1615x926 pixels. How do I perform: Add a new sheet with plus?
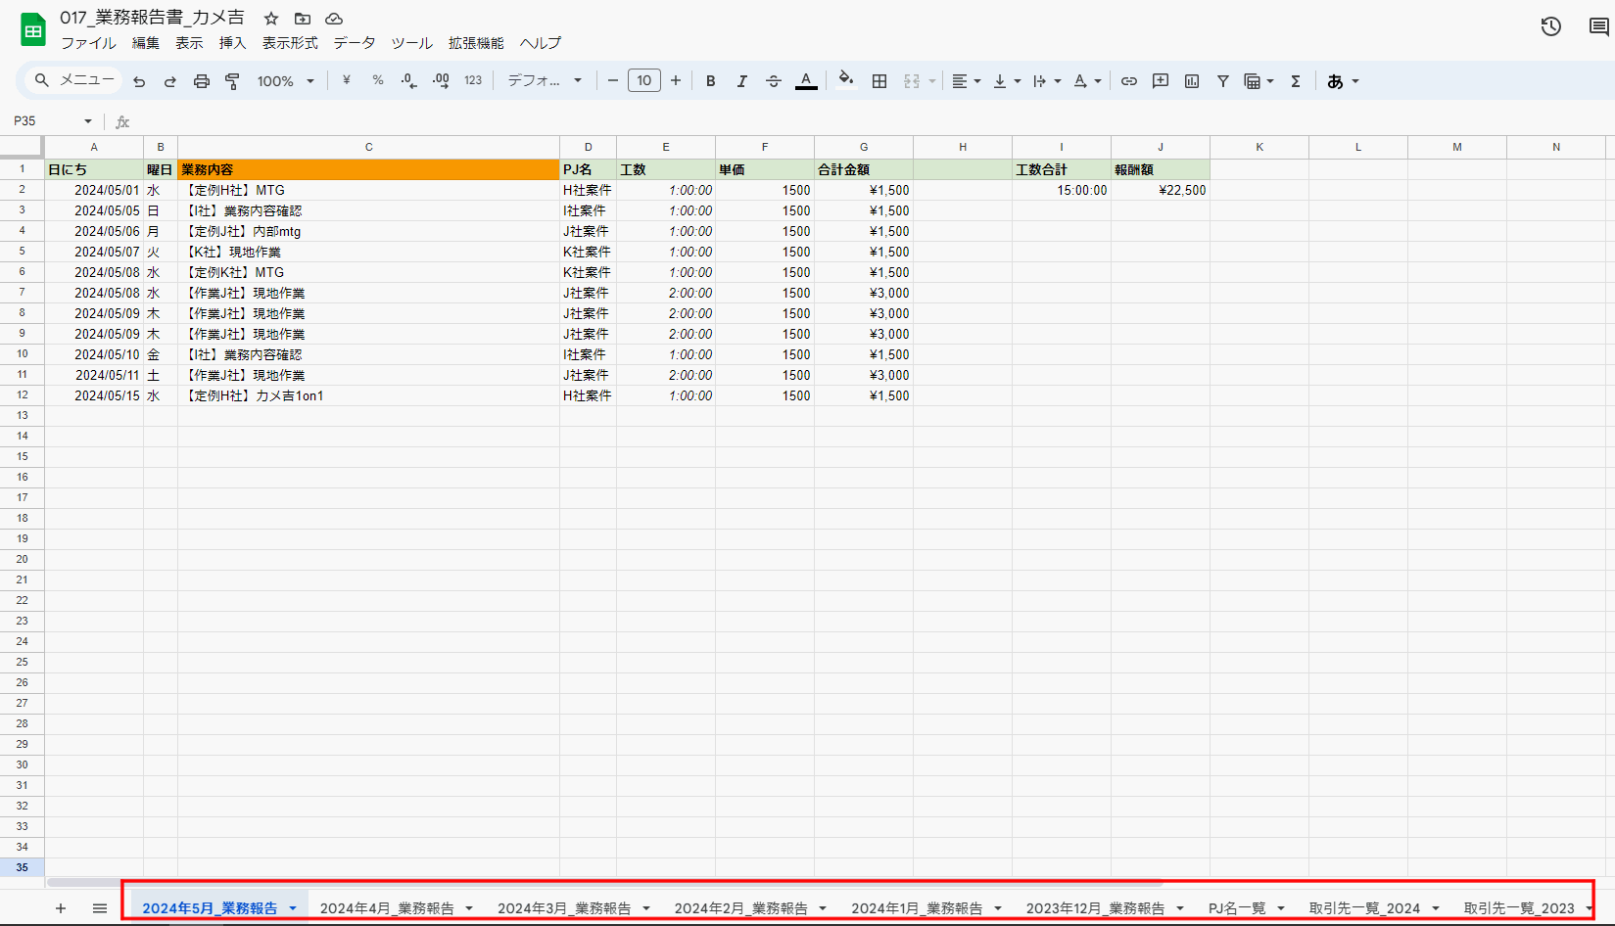tap(61, 908)
